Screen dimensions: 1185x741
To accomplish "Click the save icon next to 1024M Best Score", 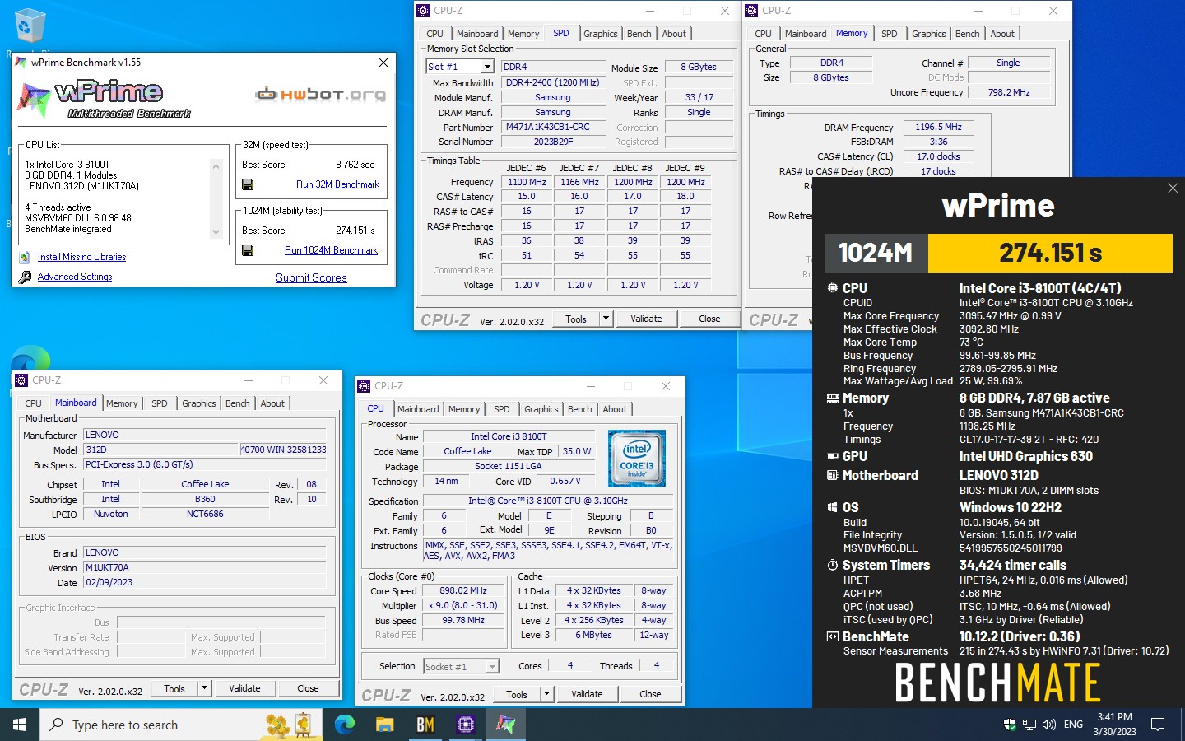I will pos(248,250).
